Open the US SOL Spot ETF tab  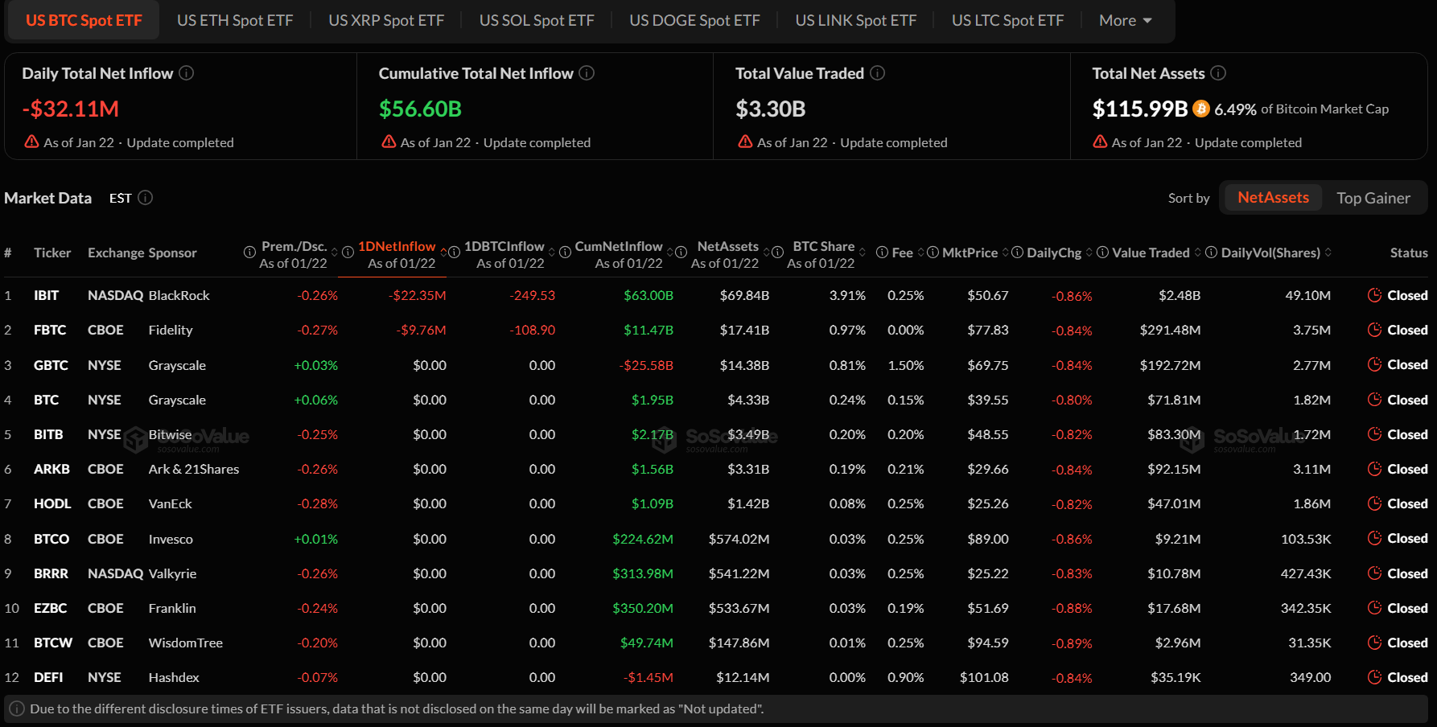point(537,21)
